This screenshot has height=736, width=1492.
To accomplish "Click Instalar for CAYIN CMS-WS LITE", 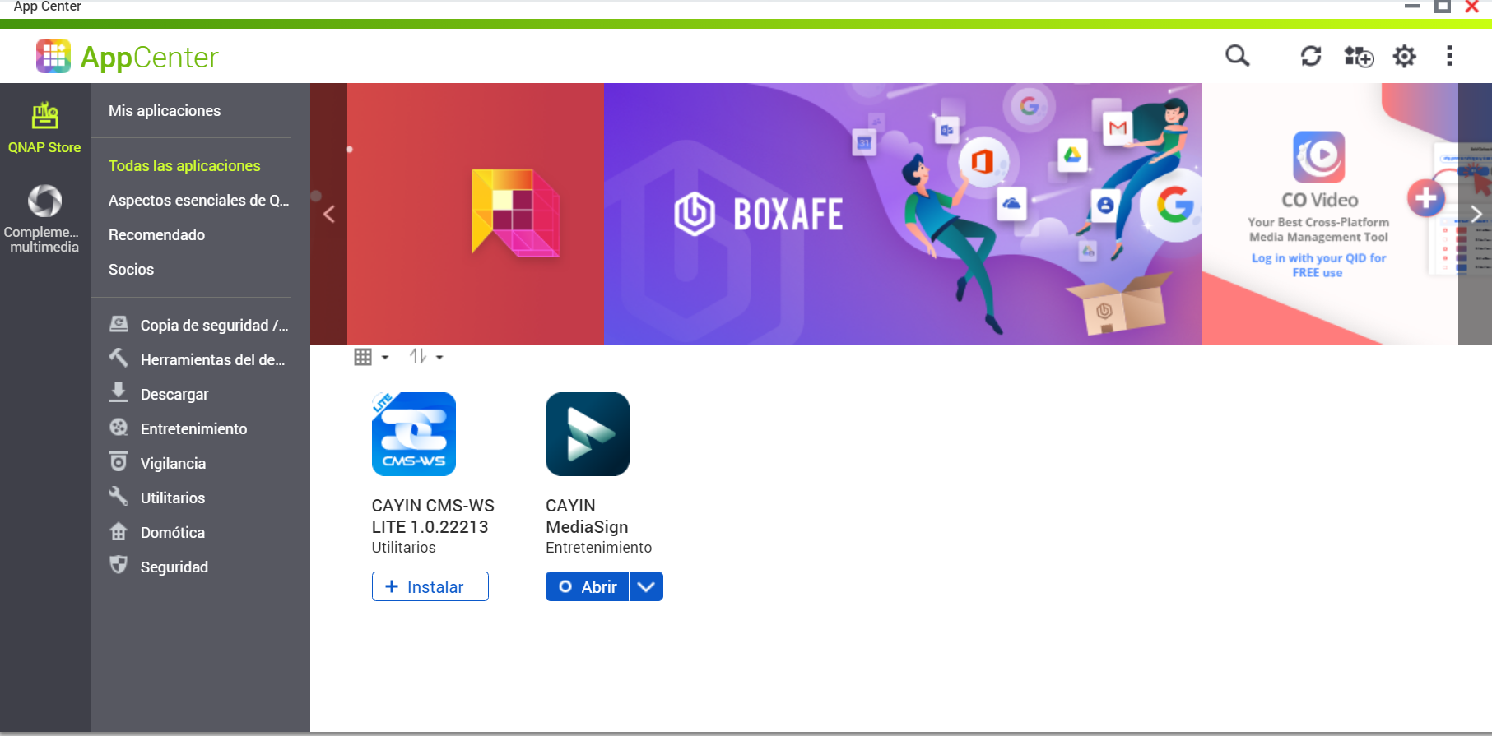I will pos(430,586).
